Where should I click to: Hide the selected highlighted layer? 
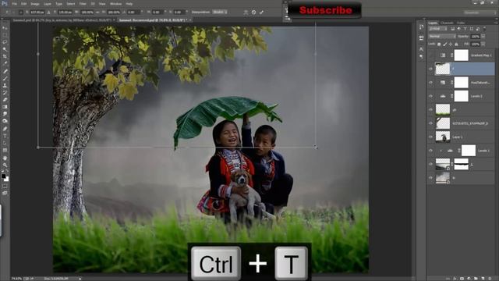click(x=431, y=69)
